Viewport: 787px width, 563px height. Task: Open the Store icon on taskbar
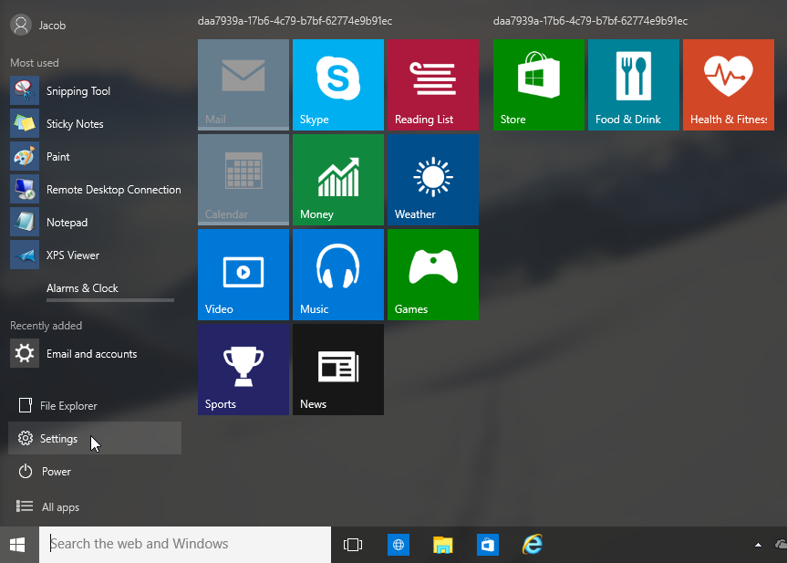(x=487, y=545)
